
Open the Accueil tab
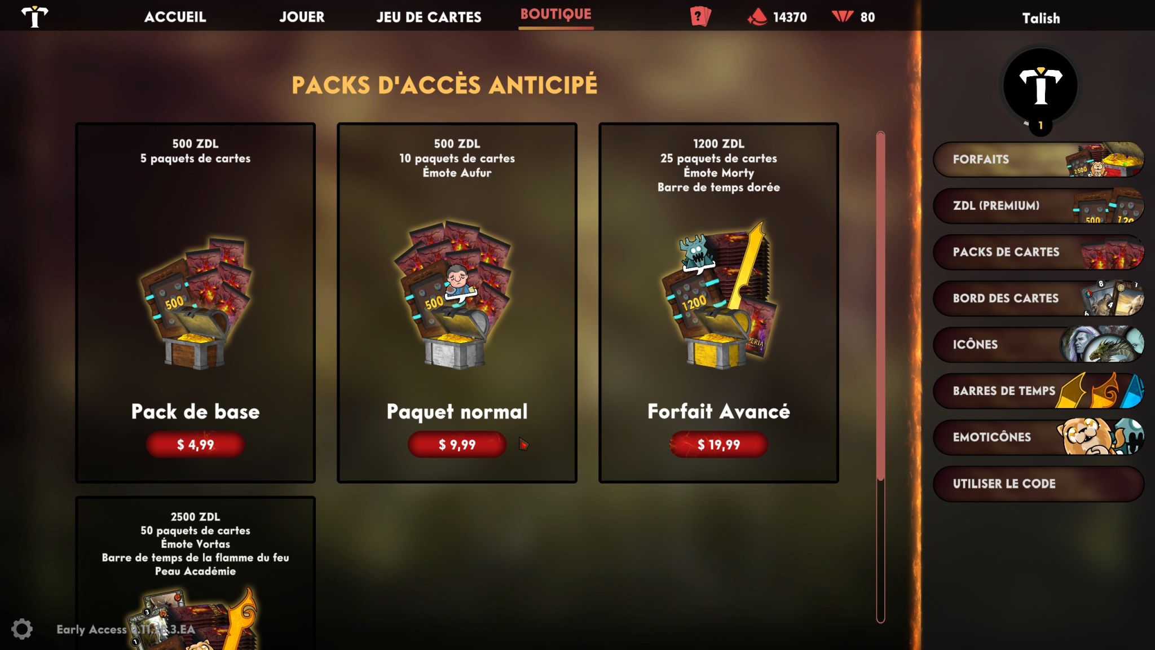point(175,17)
